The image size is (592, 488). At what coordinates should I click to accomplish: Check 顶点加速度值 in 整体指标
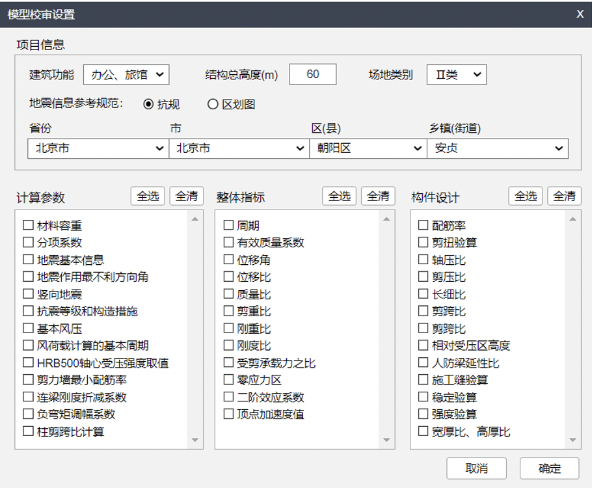(x=226, y=414)
